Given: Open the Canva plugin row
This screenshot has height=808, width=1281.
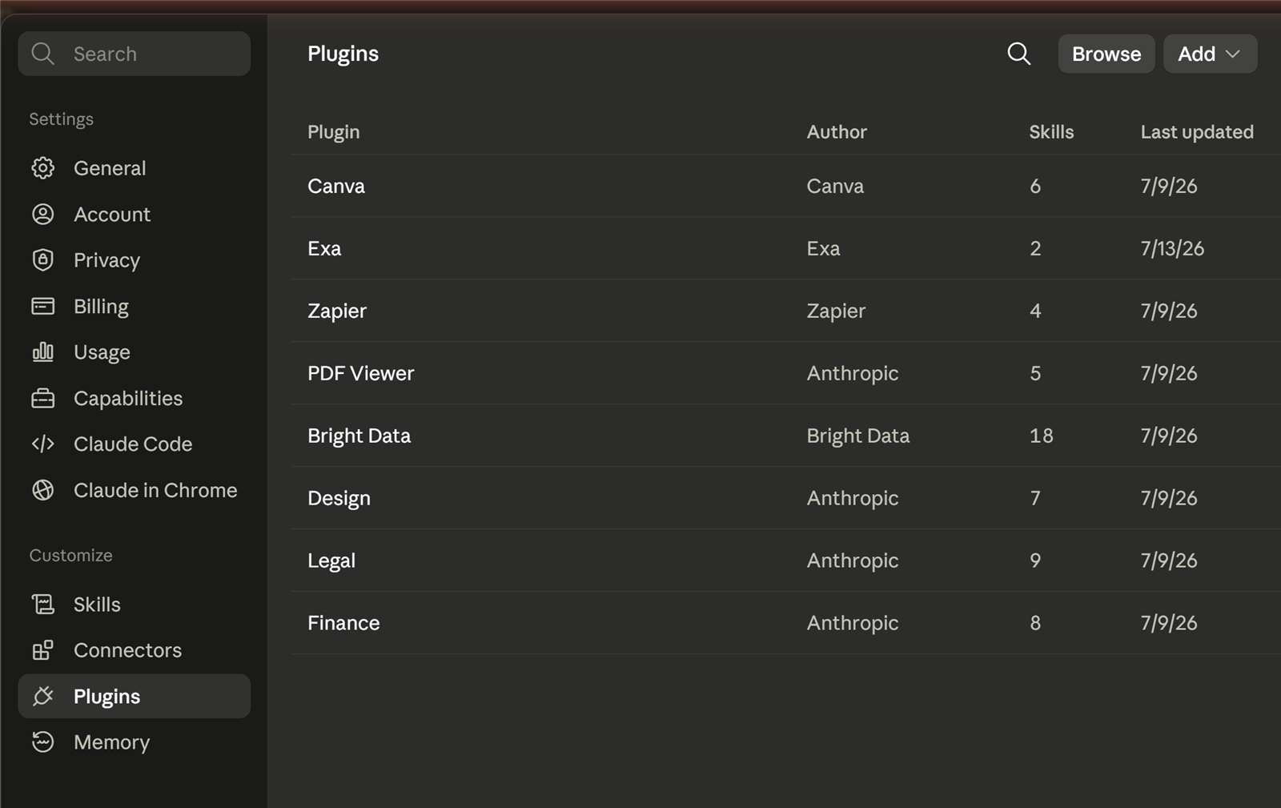Looking at the screenshot, I should coord(786,186).
